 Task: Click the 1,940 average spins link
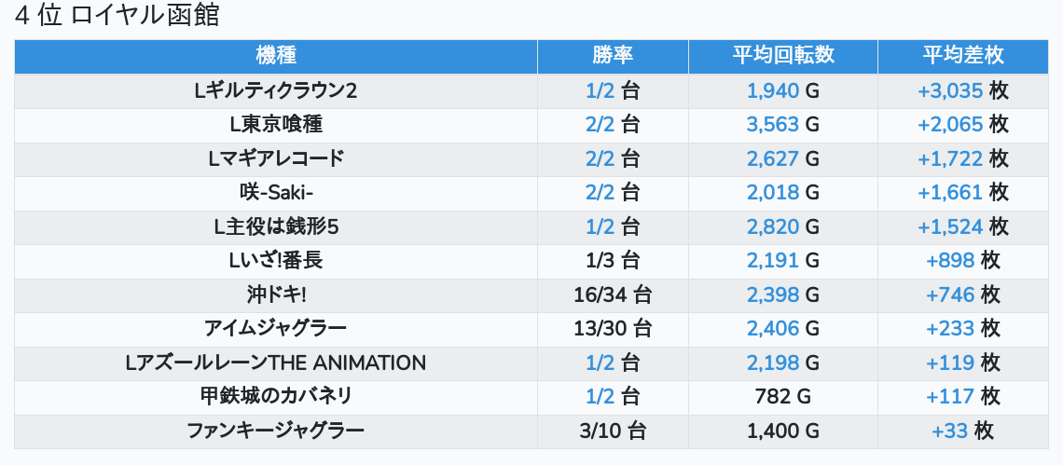coord(772,90)
